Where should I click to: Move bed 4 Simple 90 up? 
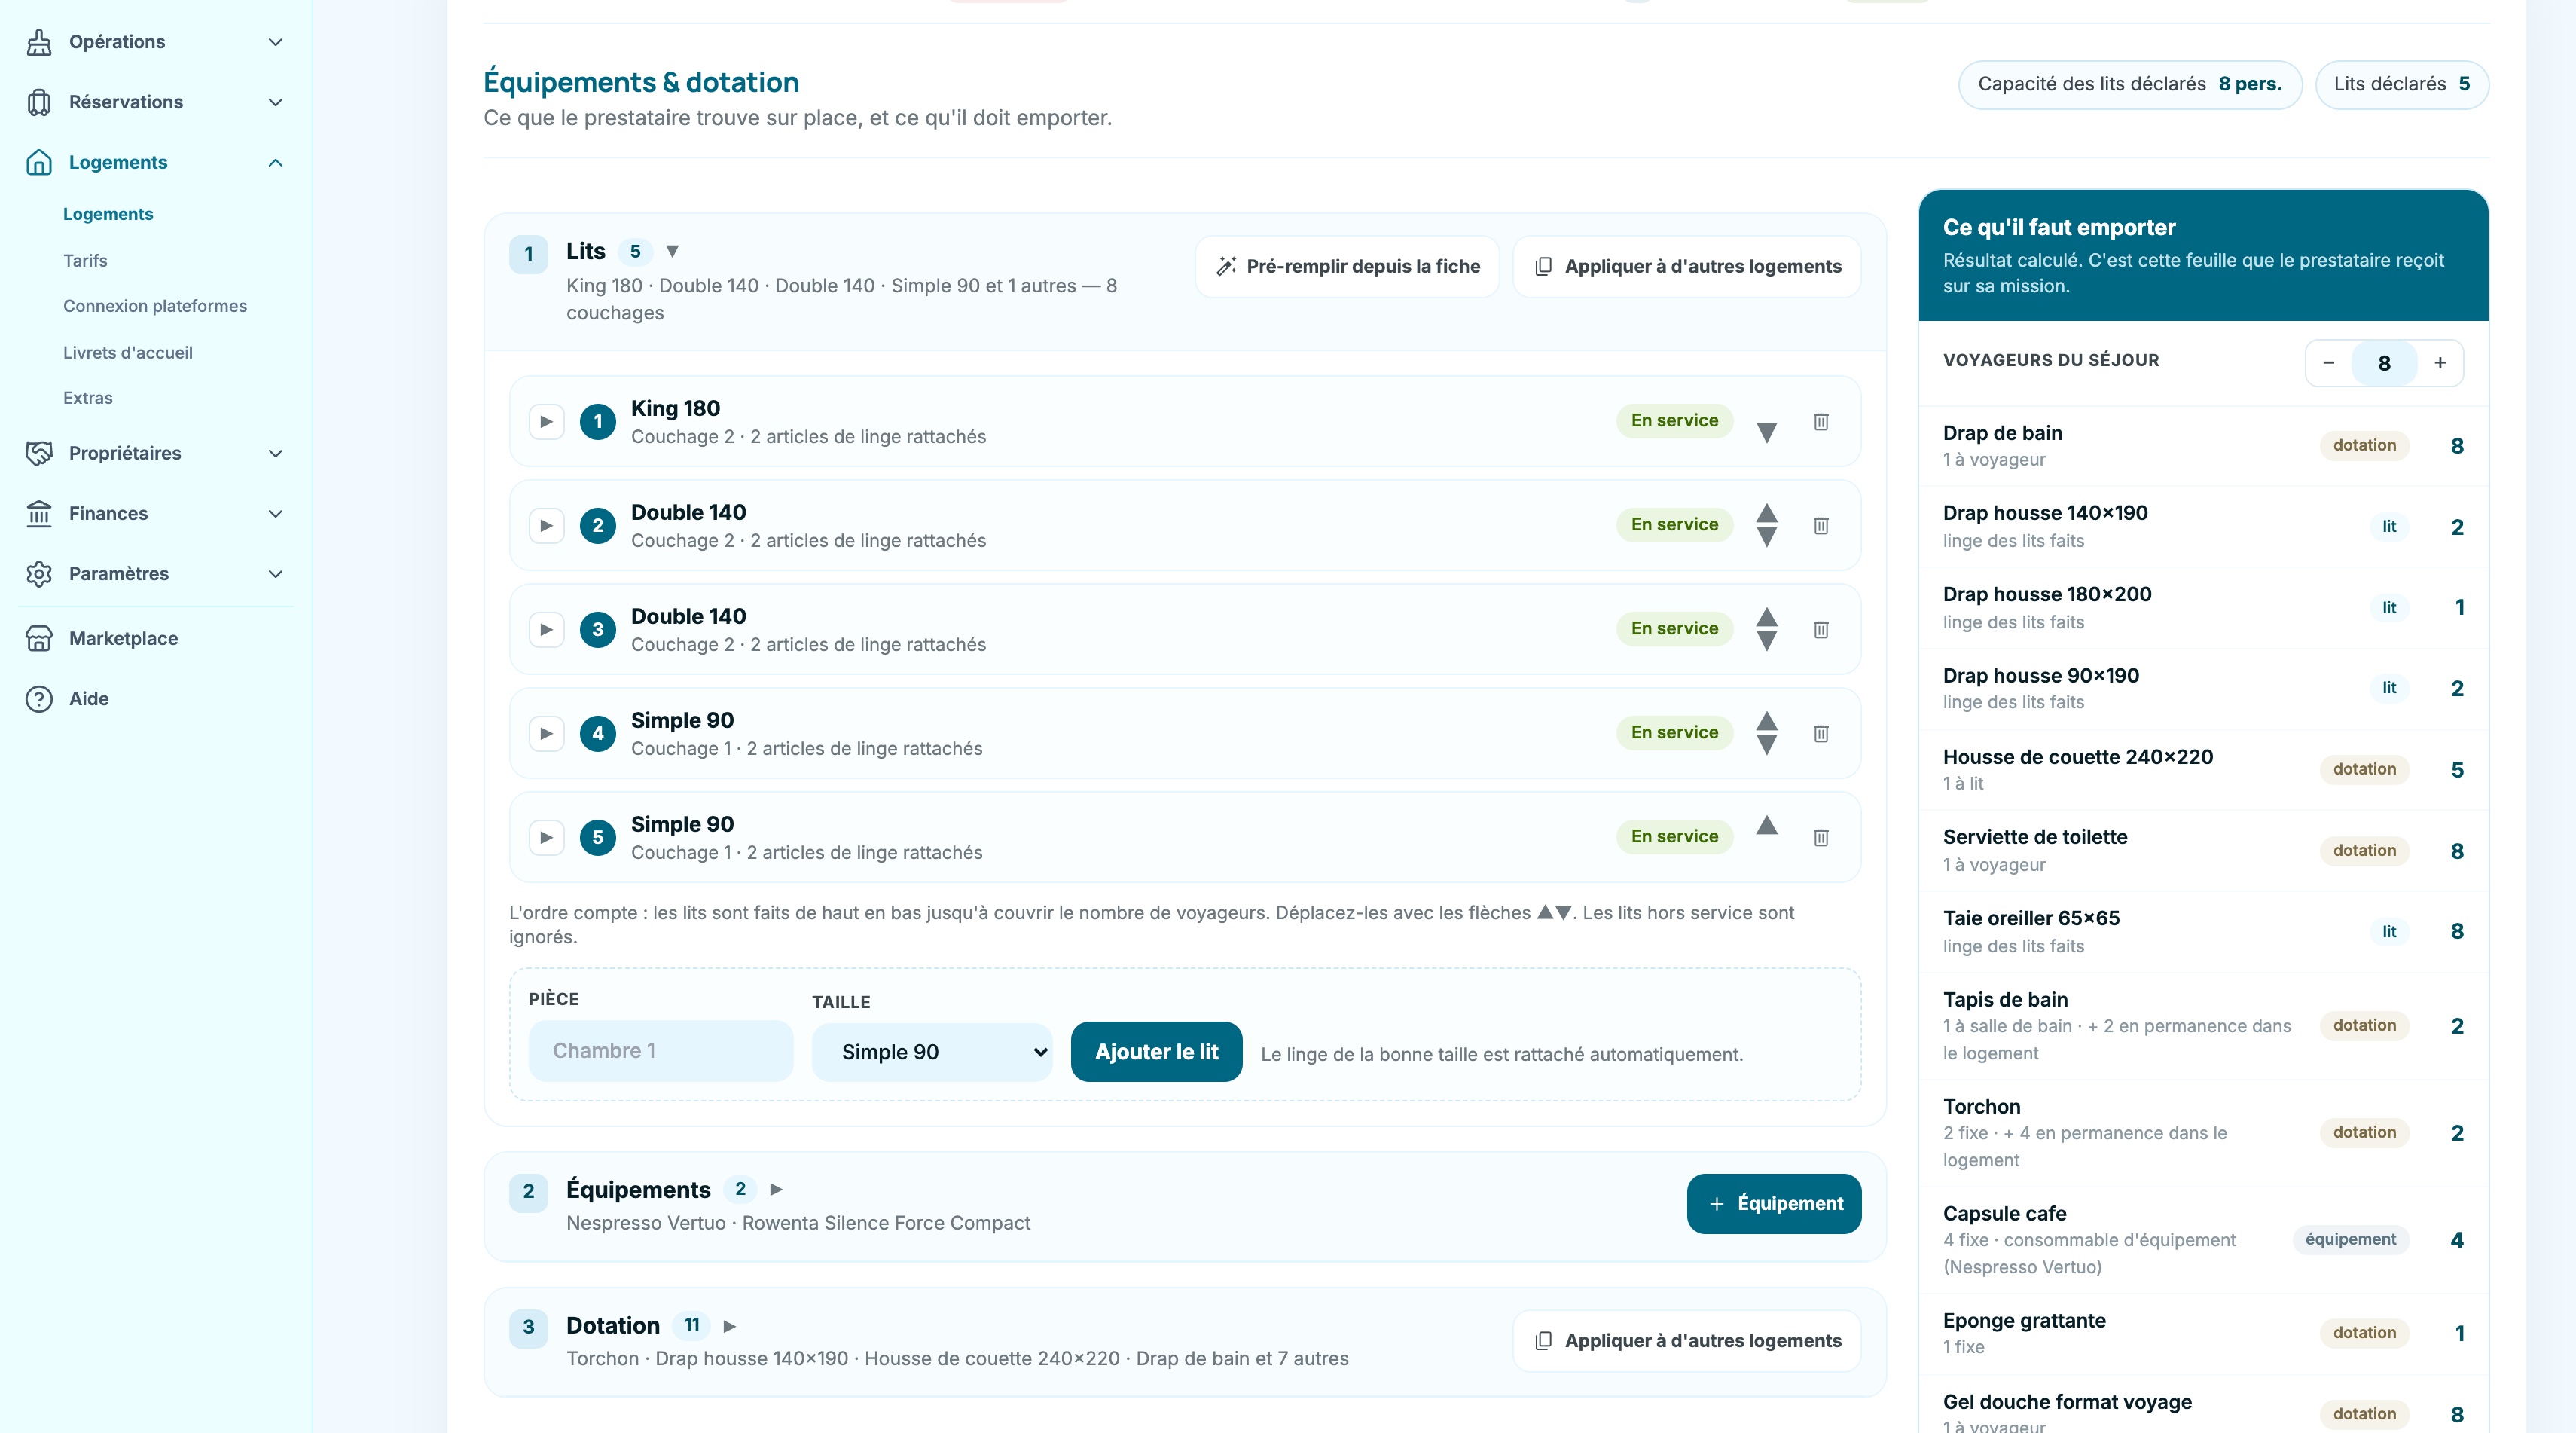[1767, 721]
